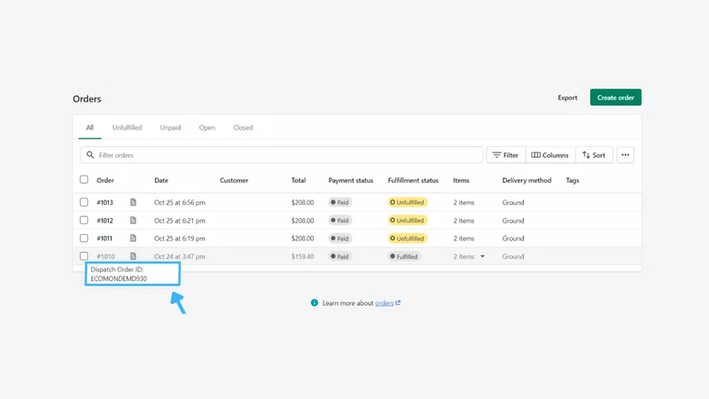Screen dimensions: 709x399
Task: Click the Payment status column header
Action: point(351,180)
